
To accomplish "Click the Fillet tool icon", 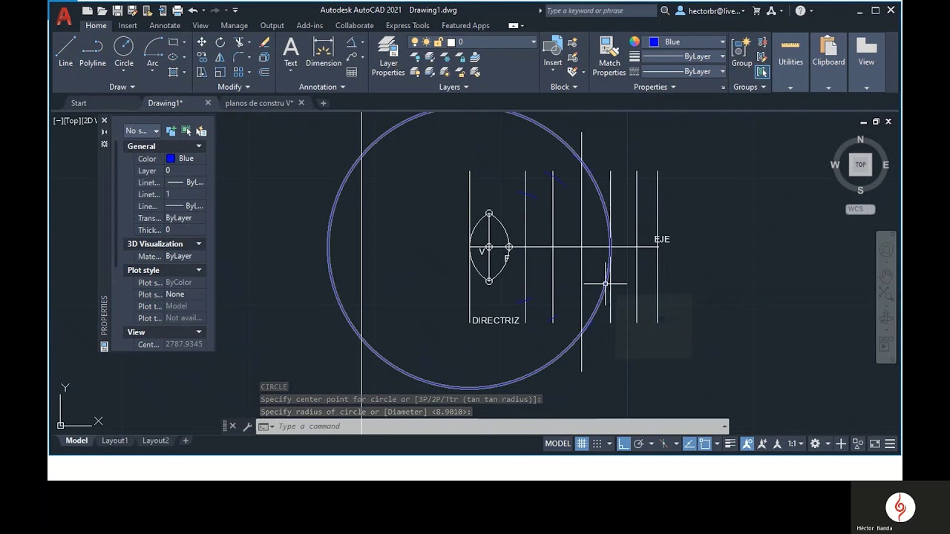I will click(239, 57).
